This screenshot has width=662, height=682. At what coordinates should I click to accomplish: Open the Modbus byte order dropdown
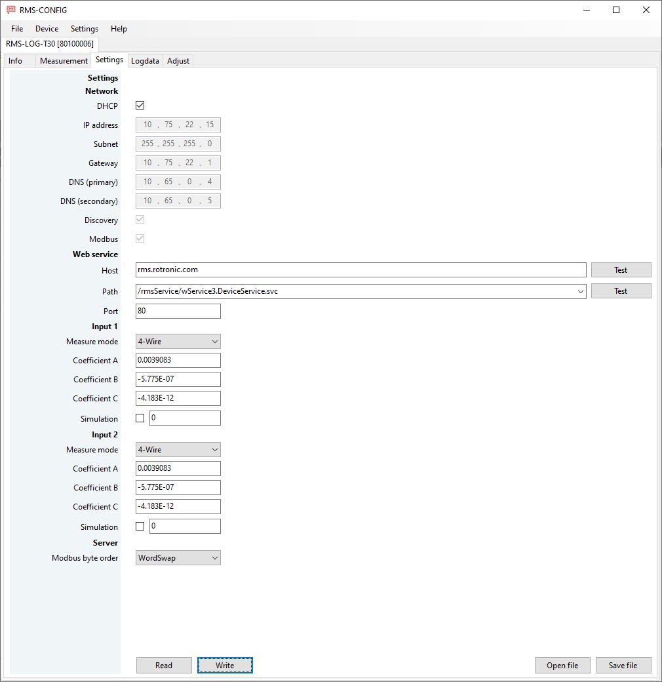178,558
